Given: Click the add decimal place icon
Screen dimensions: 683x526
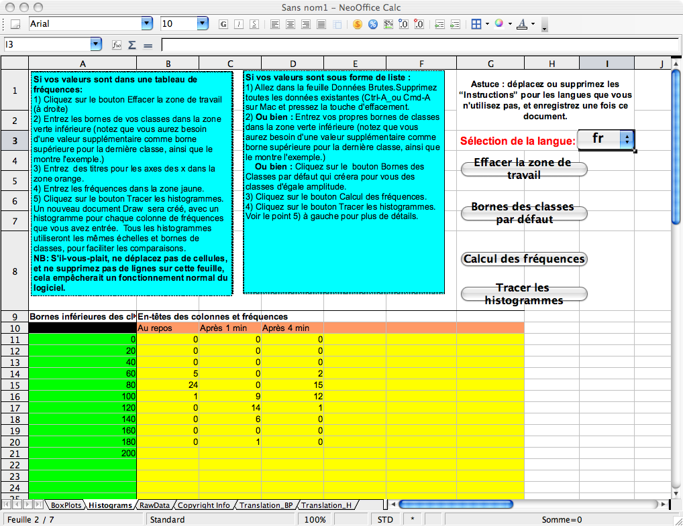Looking at the screenshot, I should click(x=404, y=24).
